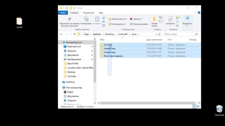Select the Свалочка recycle bin desktop icon
Image resolution: width=225 pixels, height=126 pixels.
pos(219,111)
